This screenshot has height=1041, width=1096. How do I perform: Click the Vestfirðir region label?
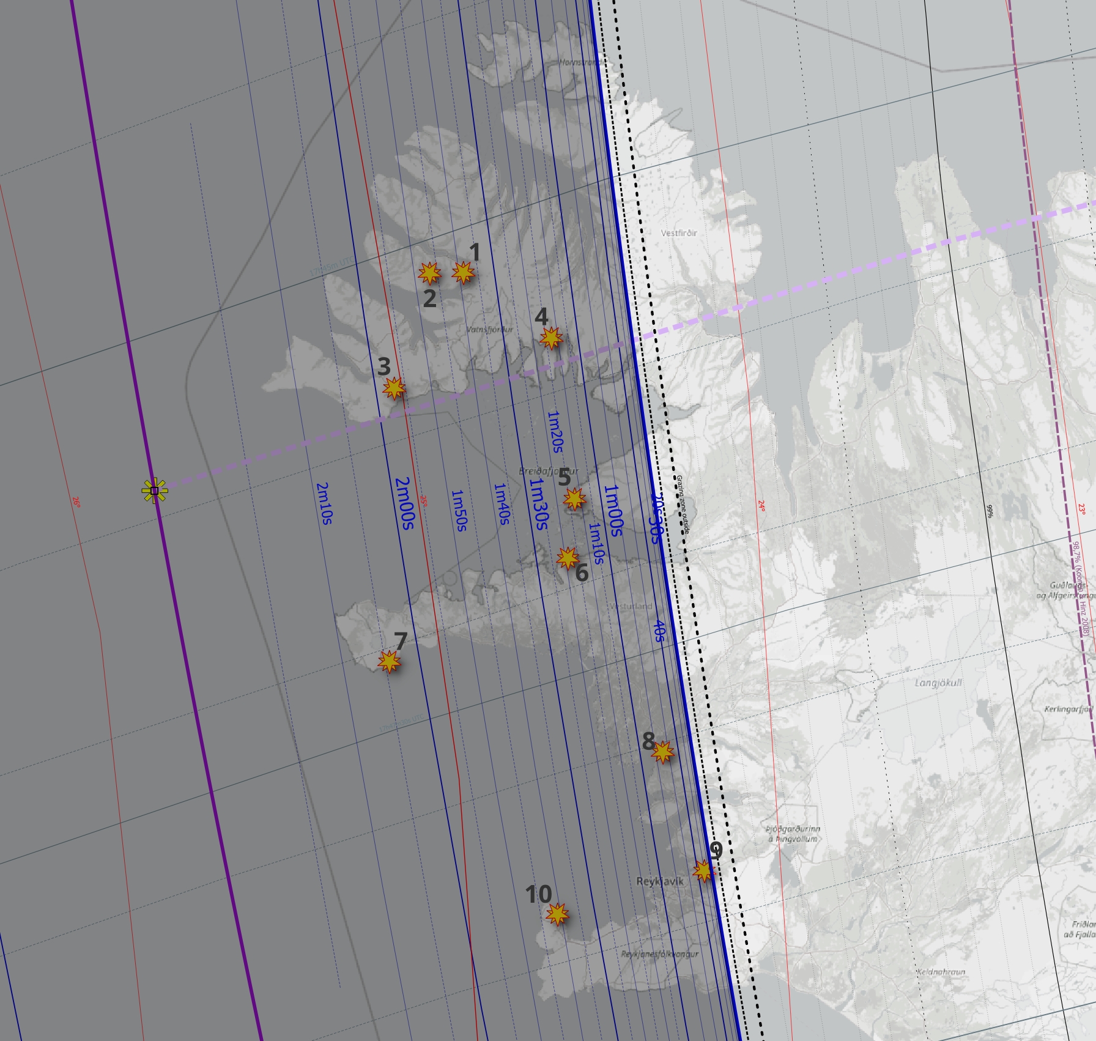coord(679,233)
